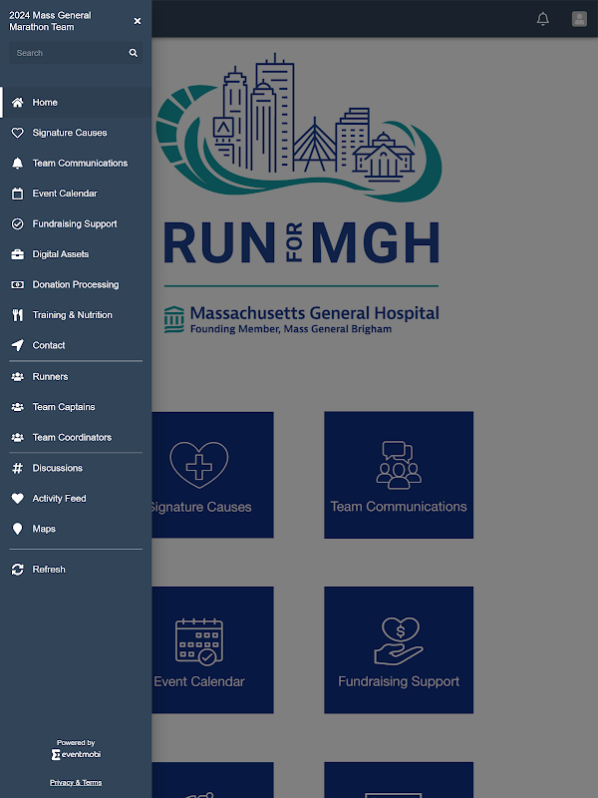Open notifications via top bell icon
Image resolution: width=598 pixels, height=798 pixels.
[x=543, y=19]
